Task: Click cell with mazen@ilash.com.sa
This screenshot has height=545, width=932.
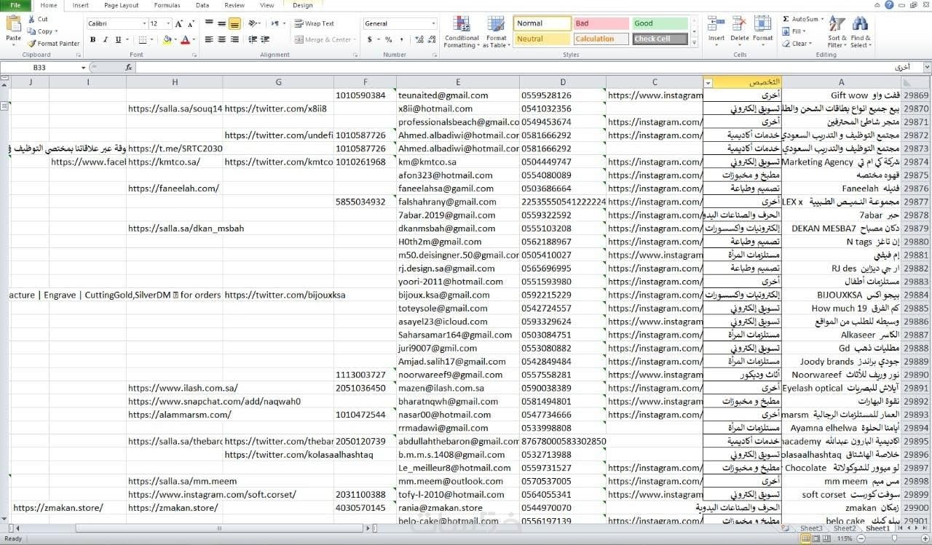Action: (x=458, y=388)
